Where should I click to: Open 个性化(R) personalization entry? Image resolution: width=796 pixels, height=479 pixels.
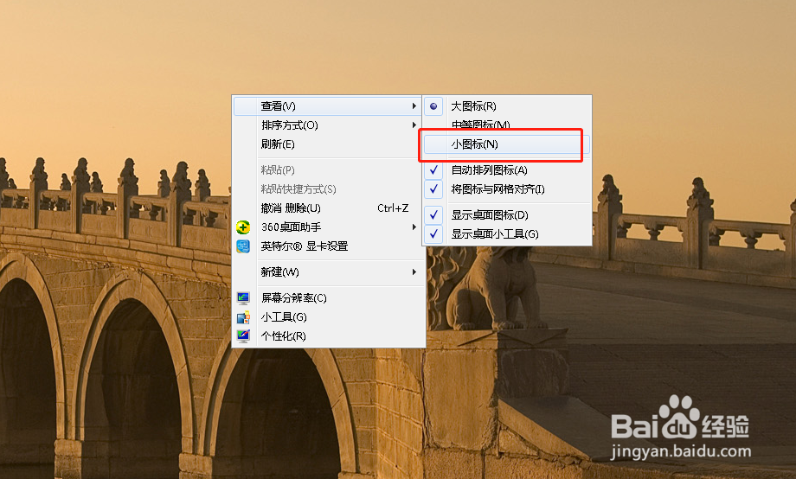click(x=328, y=336)
